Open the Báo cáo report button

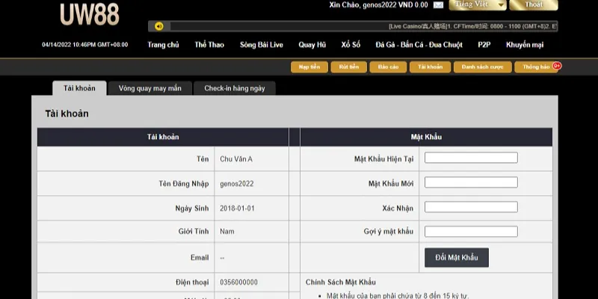pos(388,67)
